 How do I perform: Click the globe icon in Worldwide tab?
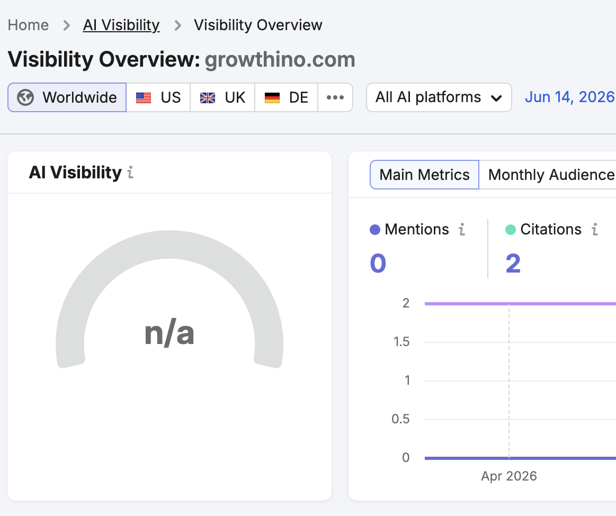[x=25, y=97]
